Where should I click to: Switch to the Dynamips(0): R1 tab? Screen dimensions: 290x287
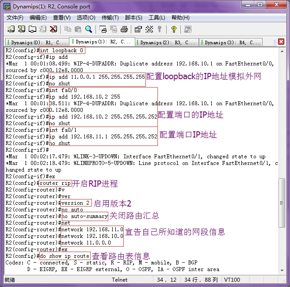tap(37, 42)
